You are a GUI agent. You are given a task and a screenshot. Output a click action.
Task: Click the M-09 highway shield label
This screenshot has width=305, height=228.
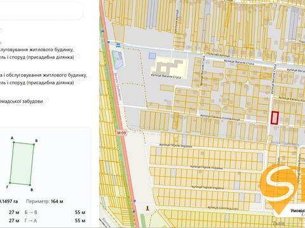tap(121, 132)
